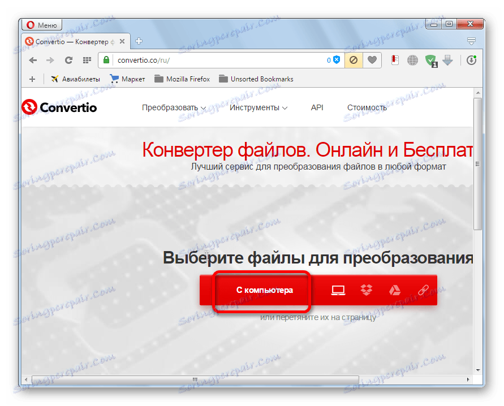Go back with the back arrow
The width and height of the screenshot is (504, 406).
point(33,60)
